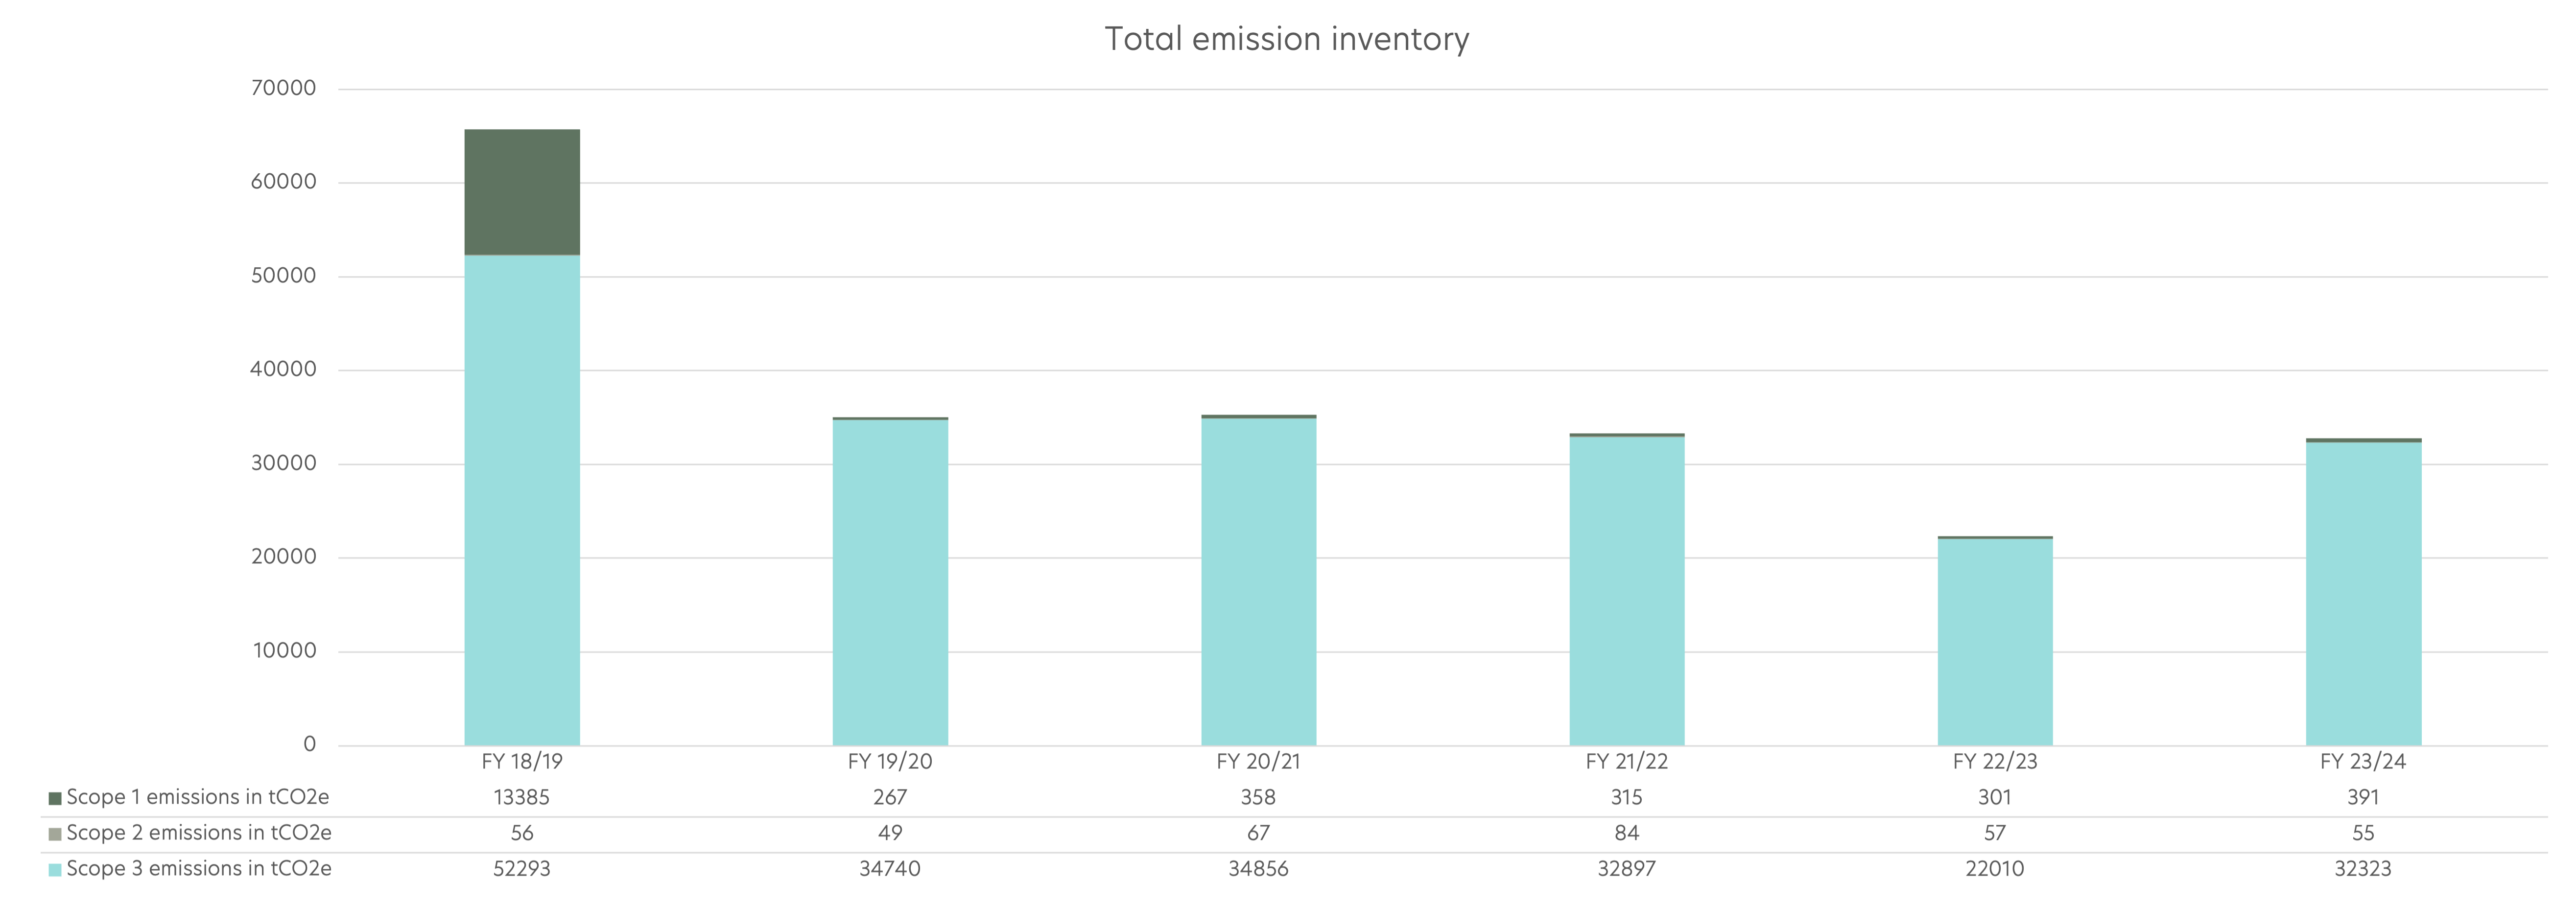Click the teal FY 18/19 Scope 3 bar

522,500
